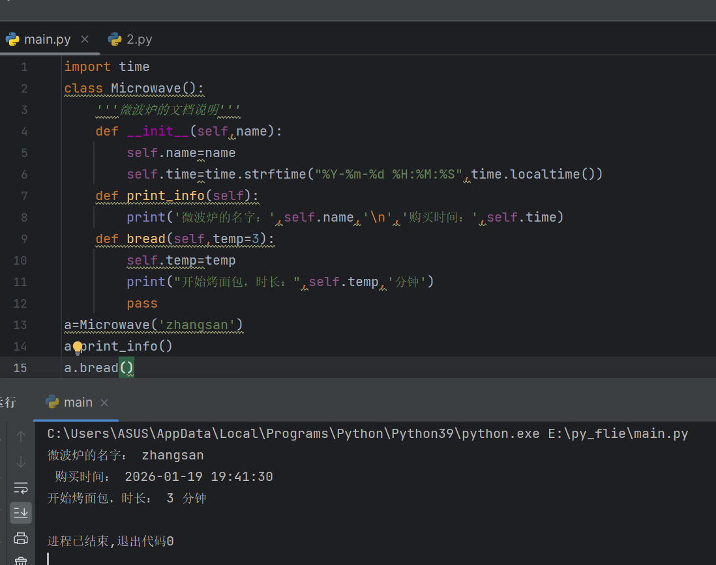Close the main.py editor tab
716x565 pixels.
85,39
